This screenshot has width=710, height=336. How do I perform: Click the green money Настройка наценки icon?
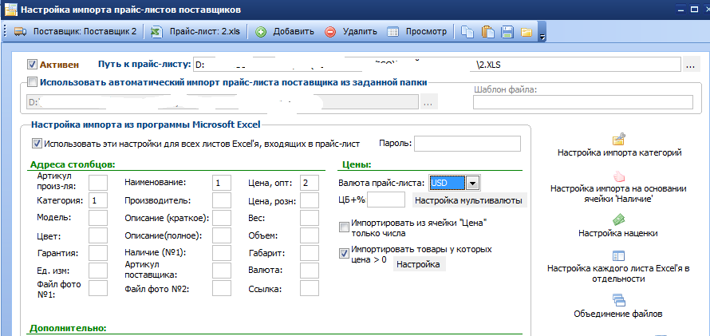coord(618,220)
